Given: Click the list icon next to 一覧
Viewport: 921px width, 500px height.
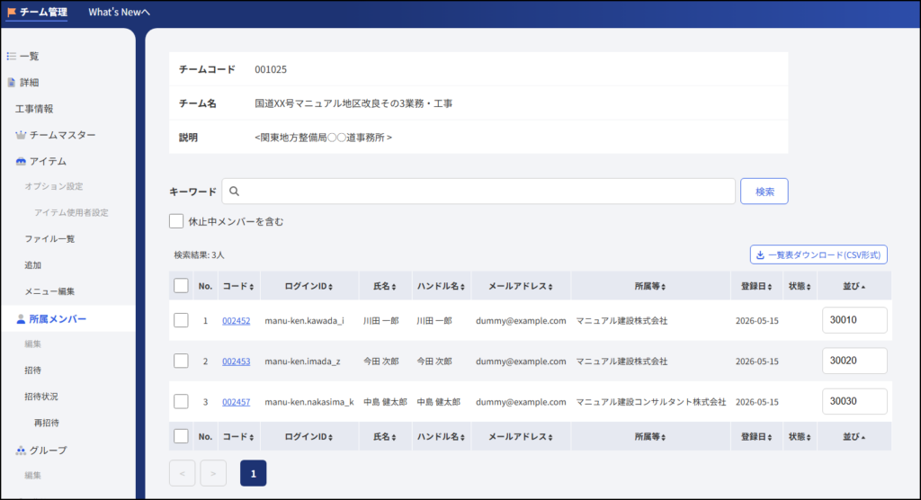Looking at the screenshot, I should tap(11, 57).
